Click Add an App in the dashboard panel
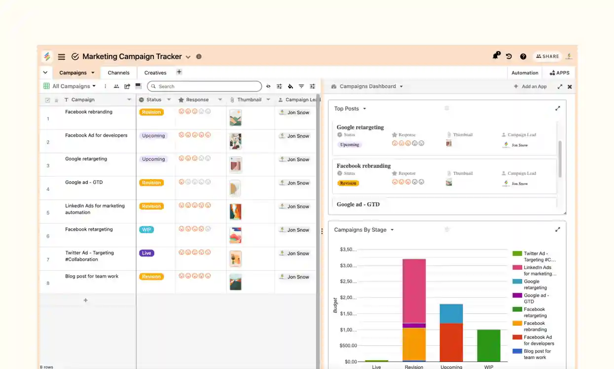Image resolution: width=614 pixels, height=369 pixels. (x=531, y=86)
